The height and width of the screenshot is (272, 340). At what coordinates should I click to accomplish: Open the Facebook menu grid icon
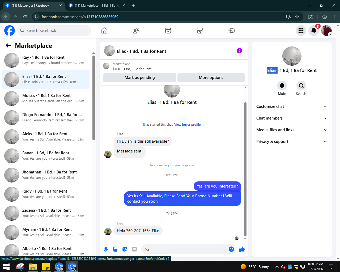point(301,31)
